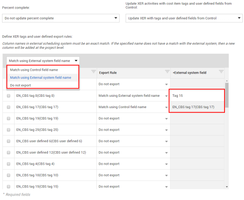
Task: Select 'EN_CBS tag 19(CBS tag 19)' name cell
Action: click(55, 119)
